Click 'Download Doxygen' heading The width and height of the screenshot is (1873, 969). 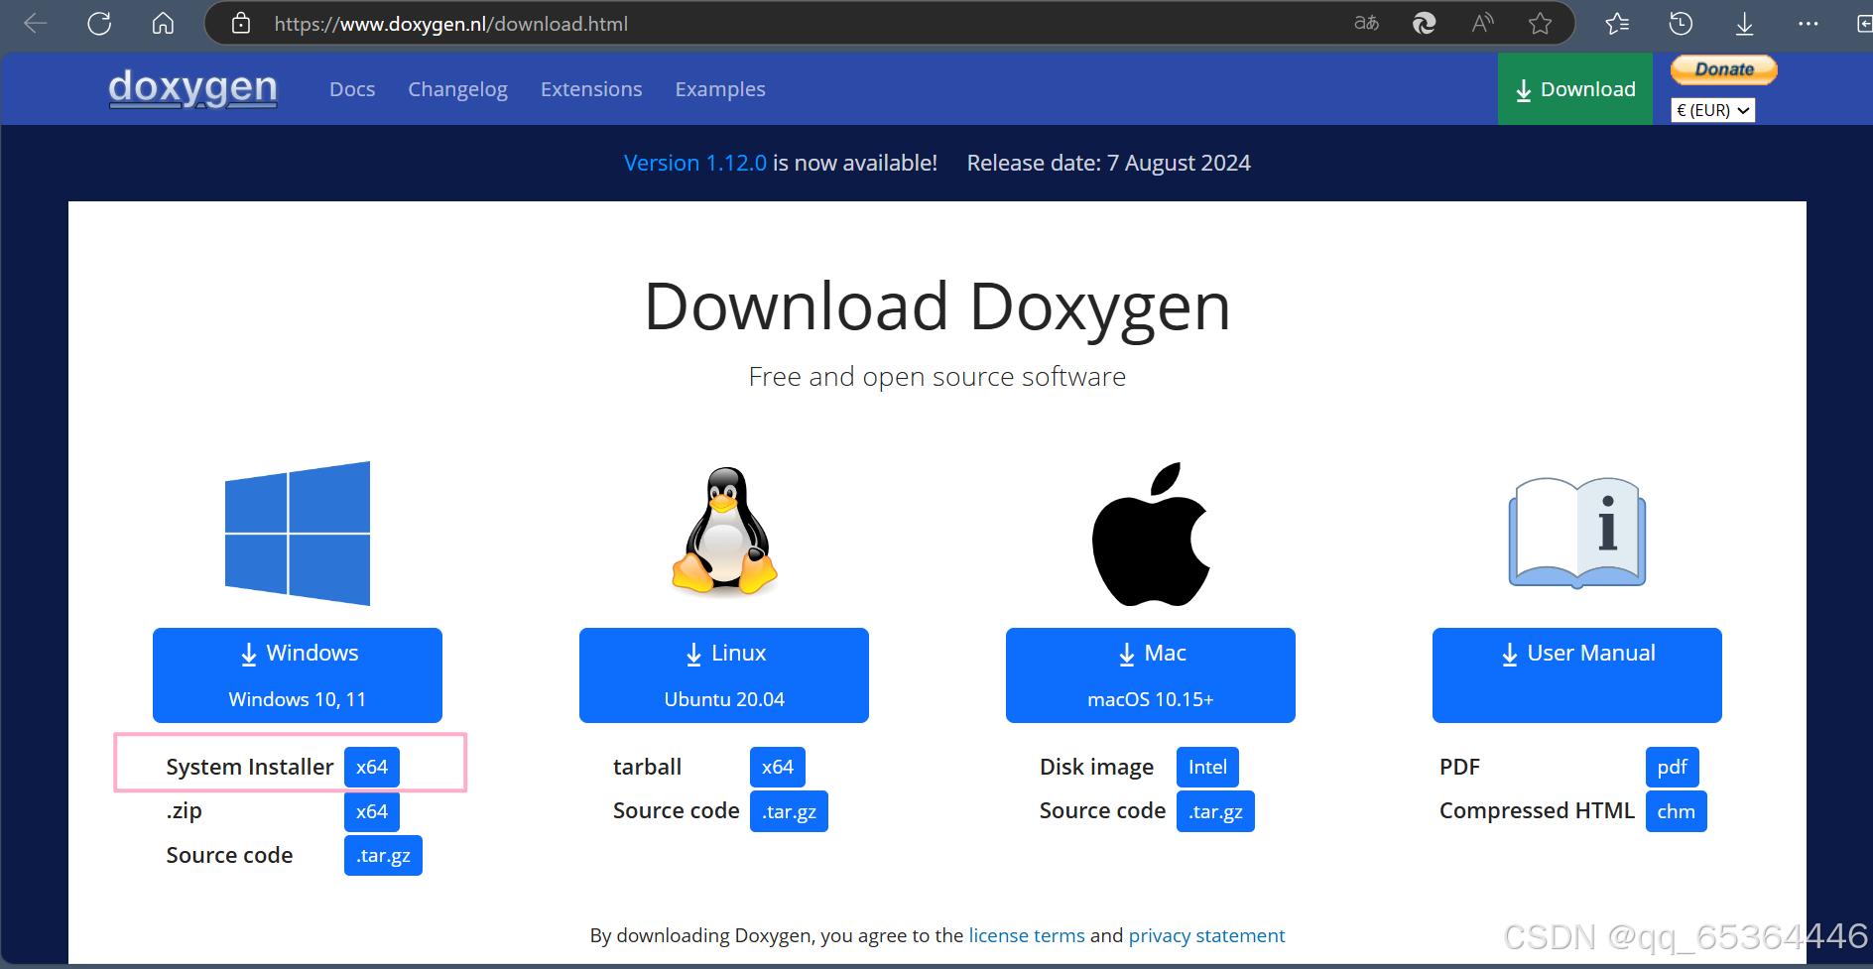(936, 306)
